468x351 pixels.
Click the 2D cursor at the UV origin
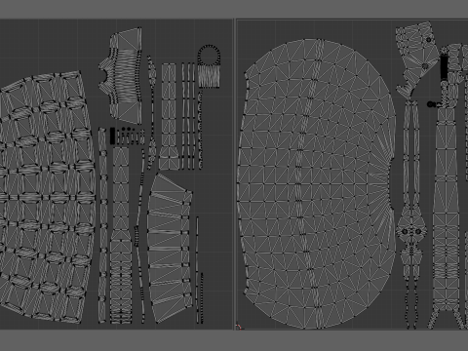point(239,327)
